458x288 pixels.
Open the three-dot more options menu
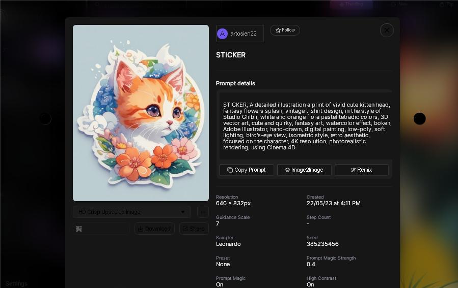pyautogui.click(x=203, y=212)
